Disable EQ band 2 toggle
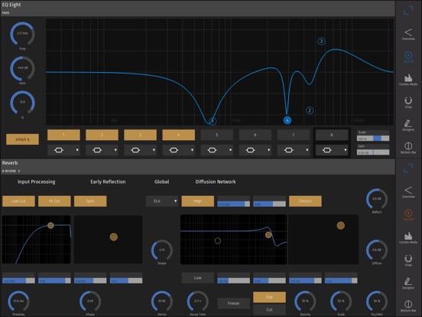The height and width of the screenshot is (317, 422). [x=102, y=135]
